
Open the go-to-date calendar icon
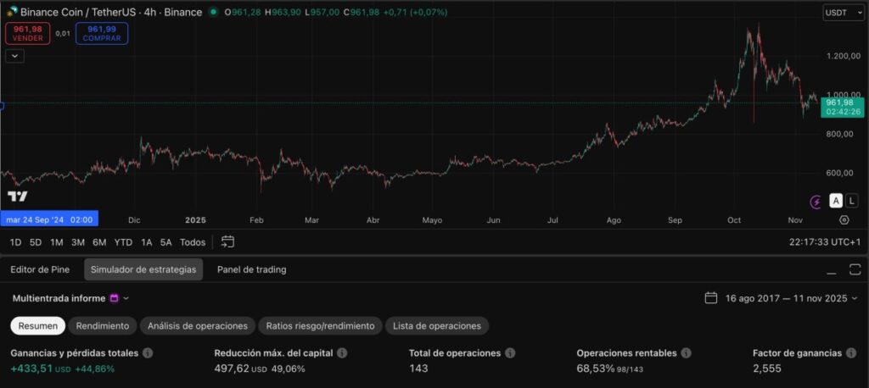(227, 242)
